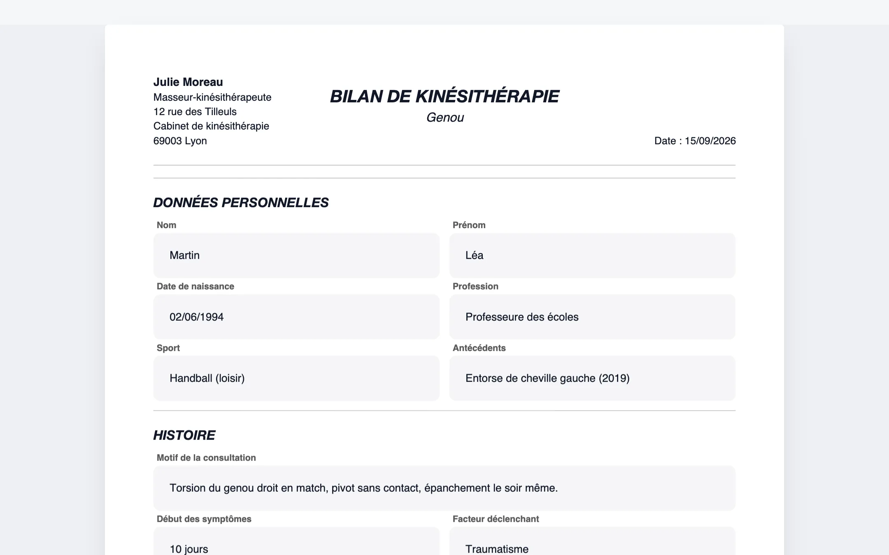Viewport: 889px width, 555px height.
Task: Click the Début des symptômes label
Action: click(x=204, y=519)
